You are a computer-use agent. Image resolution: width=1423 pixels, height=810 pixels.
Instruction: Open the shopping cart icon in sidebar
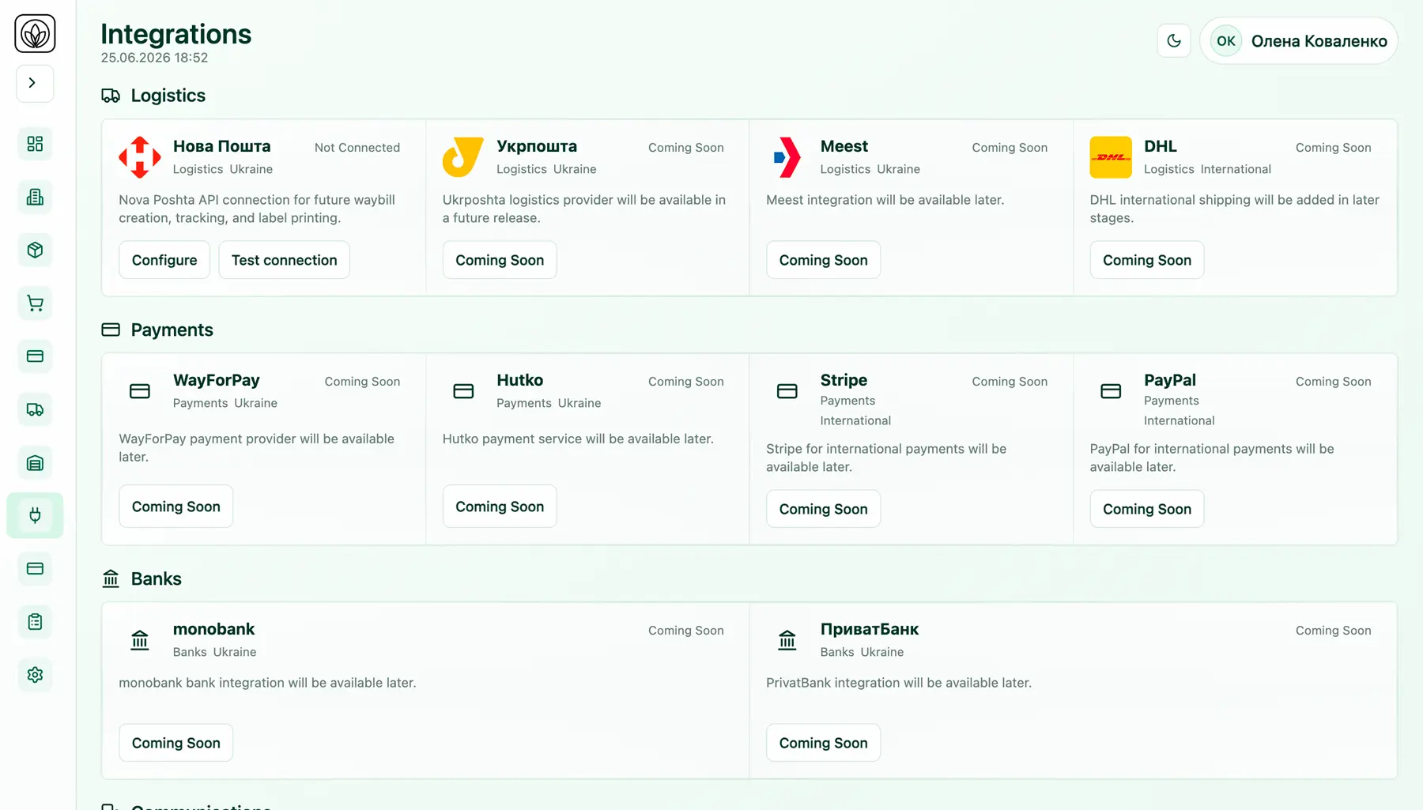35,303
